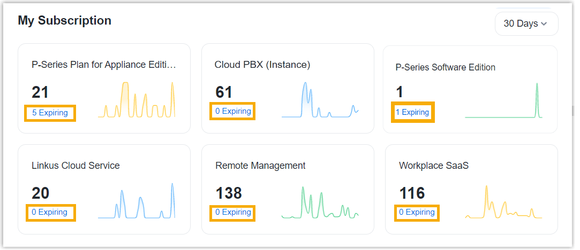Click Remote Management 0 Expiring link

point(233,212)
